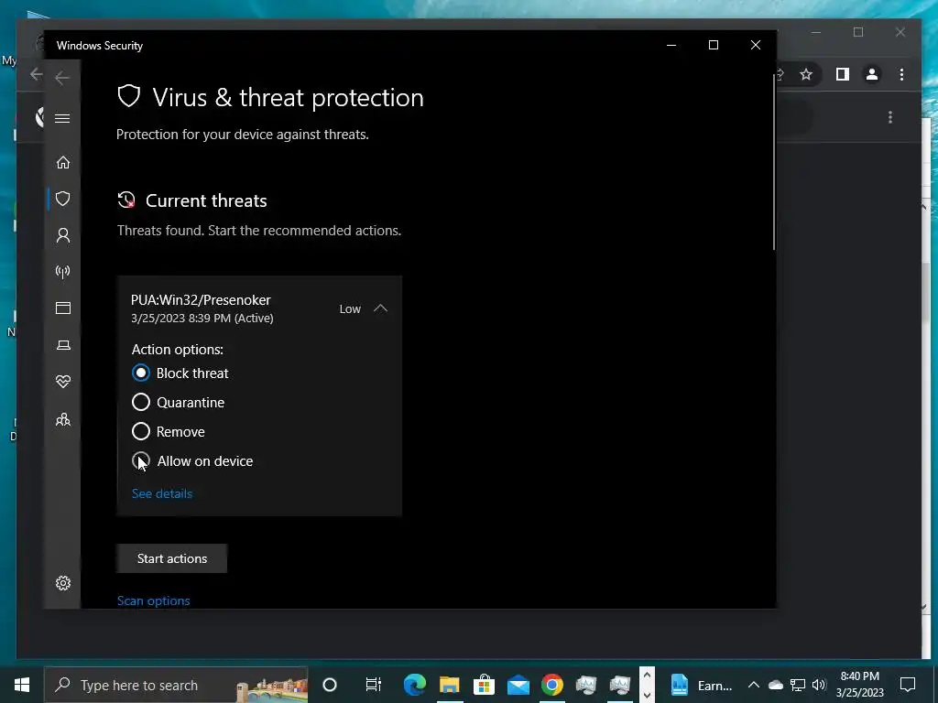Open the See details link
The height and width of the screenshot is (703, 938).
[x=162, y=493]
